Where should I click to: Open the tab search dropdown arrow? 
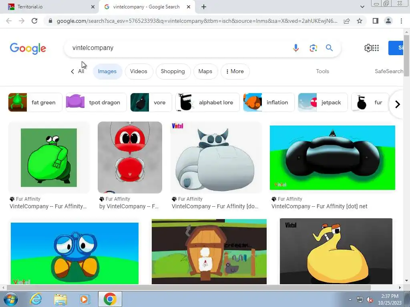point(362,7)
